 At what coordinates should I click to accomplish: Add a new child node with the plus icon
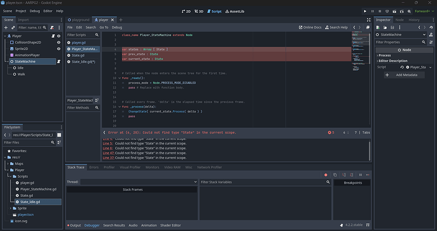(x=6, y=28)
